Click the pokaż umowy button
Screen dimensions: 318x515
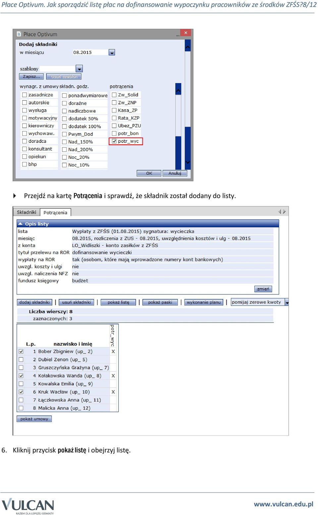34,419
